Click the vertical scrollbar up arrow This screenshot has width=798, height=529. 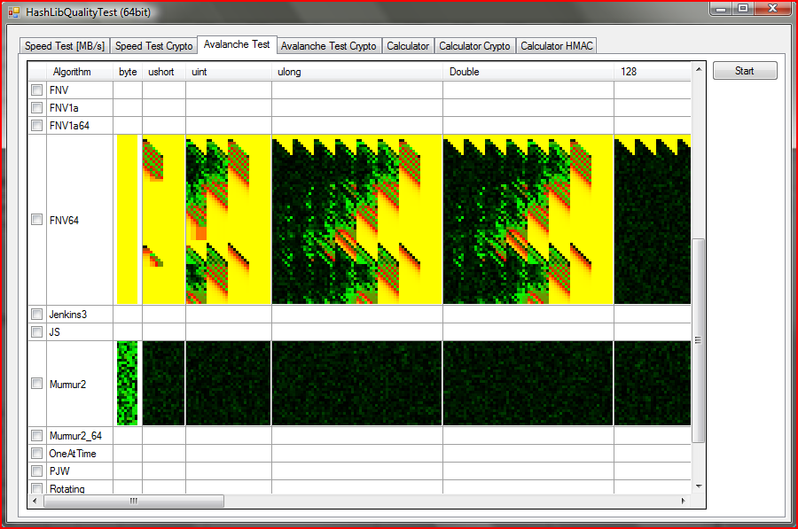click(699, 69)
